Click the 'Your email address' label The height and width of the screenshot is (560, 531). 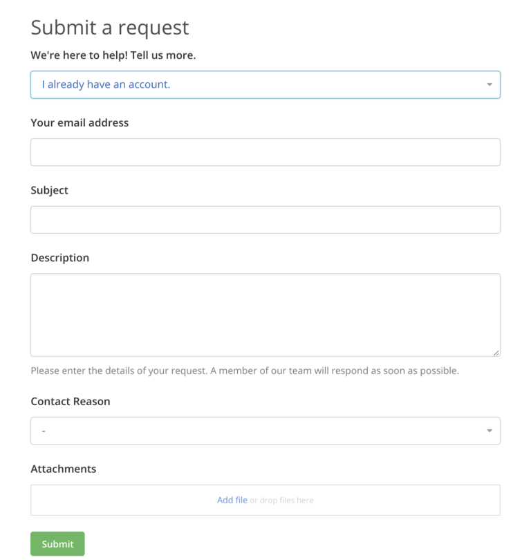tap(80, 122)
